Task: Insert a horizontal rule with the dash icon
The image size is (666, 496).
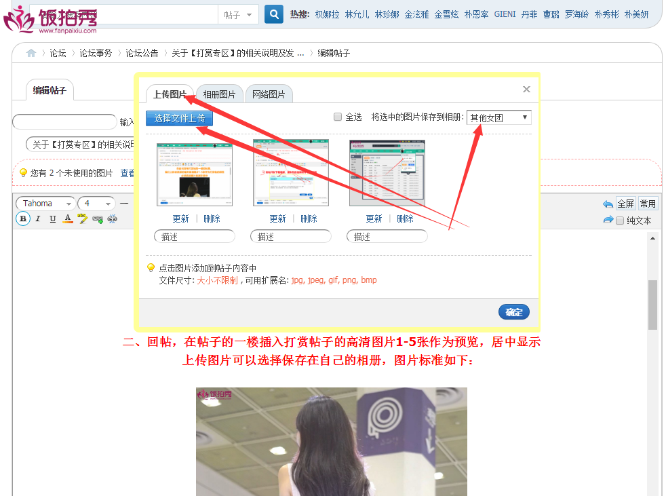Action: click(124, 204)
